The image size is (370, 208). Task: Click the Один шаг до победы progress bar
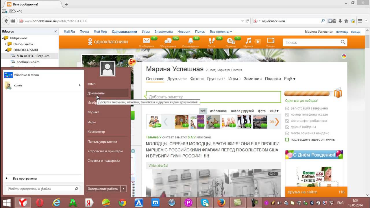coord(307,94)
